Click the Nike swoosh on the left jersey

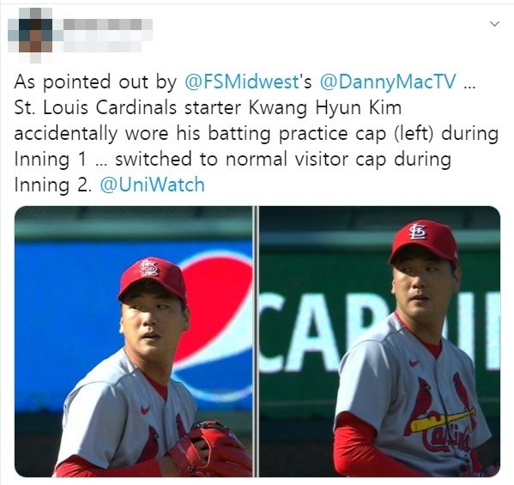coord(145,409)
